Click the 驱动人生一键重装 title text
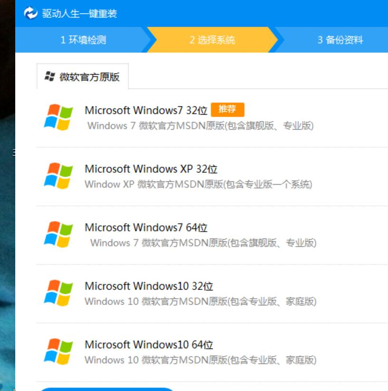This screenshot has width=388, height=391. pos(79,13)
